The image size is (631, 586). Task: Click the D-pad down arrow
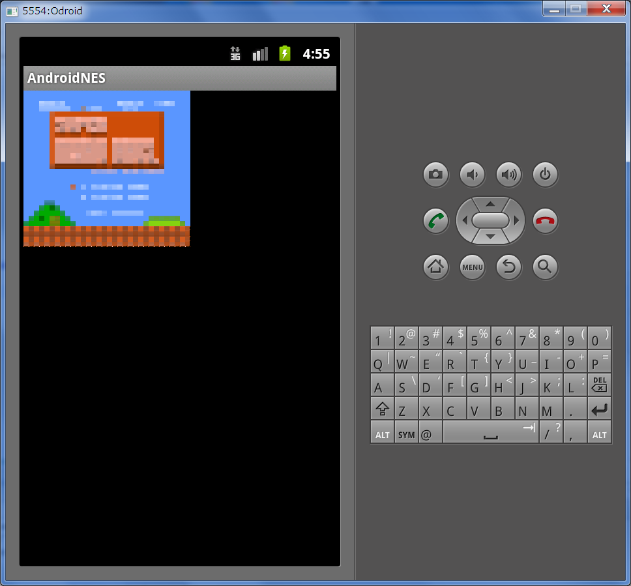(490, 237)
